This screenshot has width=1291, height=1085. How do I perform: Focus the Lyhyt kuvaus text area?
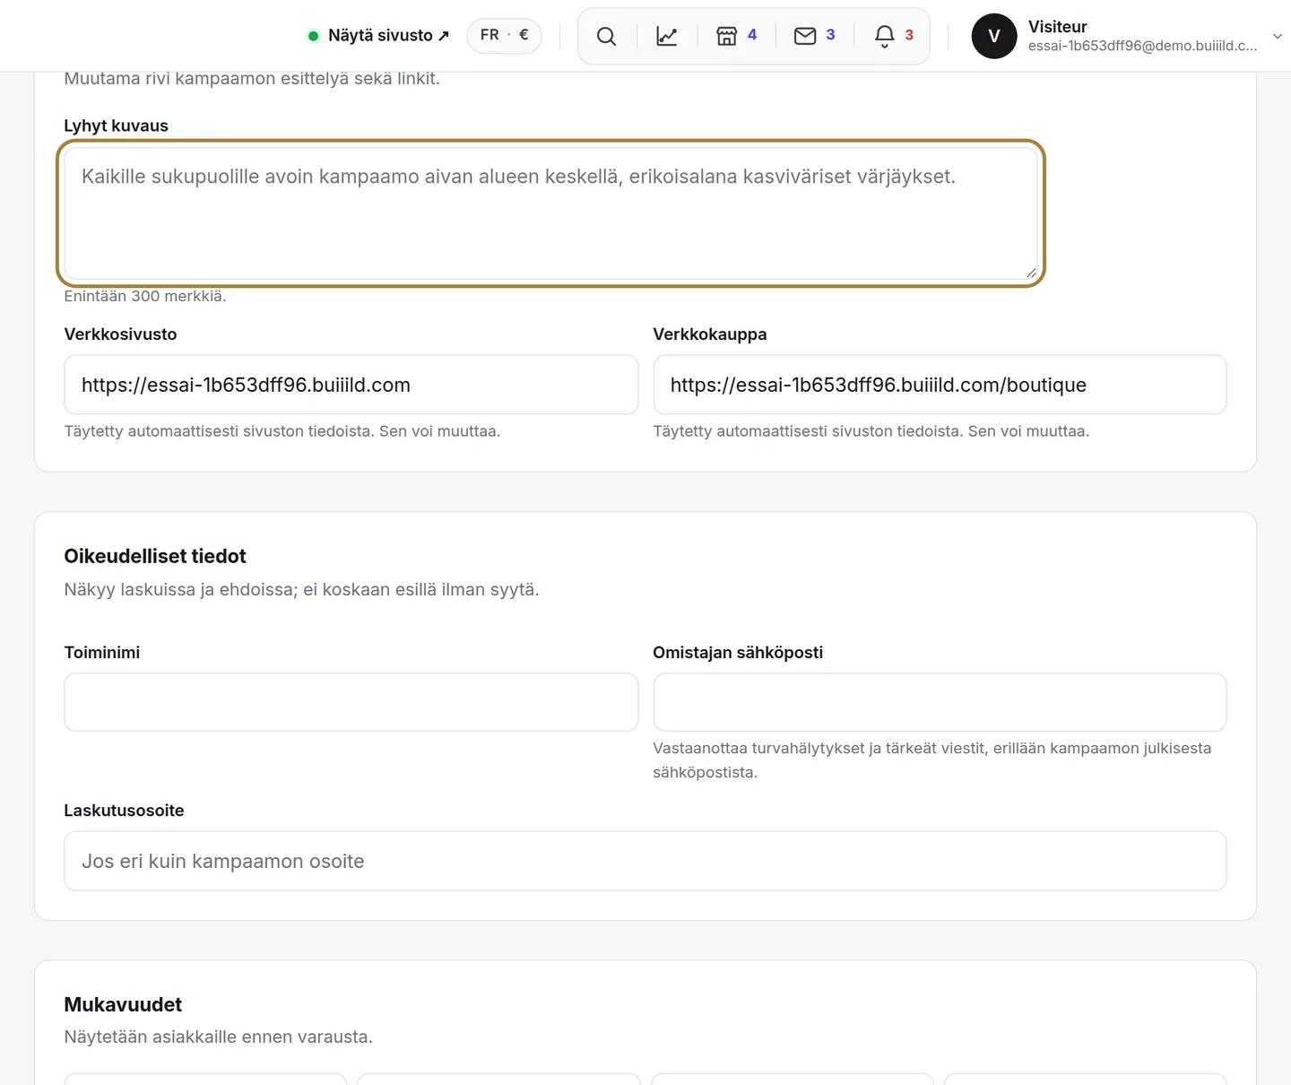[x=551, y=213]
